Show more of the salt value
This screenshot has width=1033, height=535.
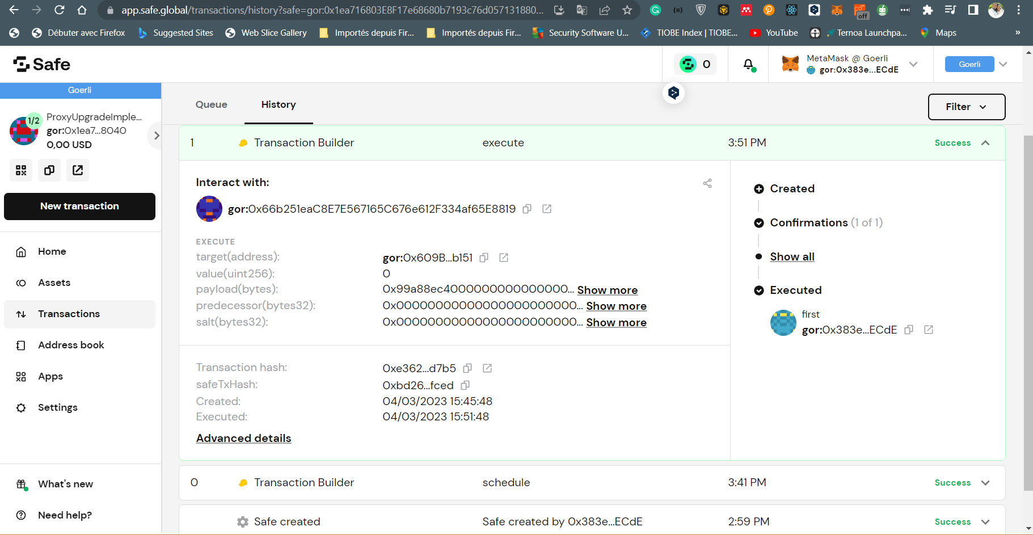click(617, 322)
